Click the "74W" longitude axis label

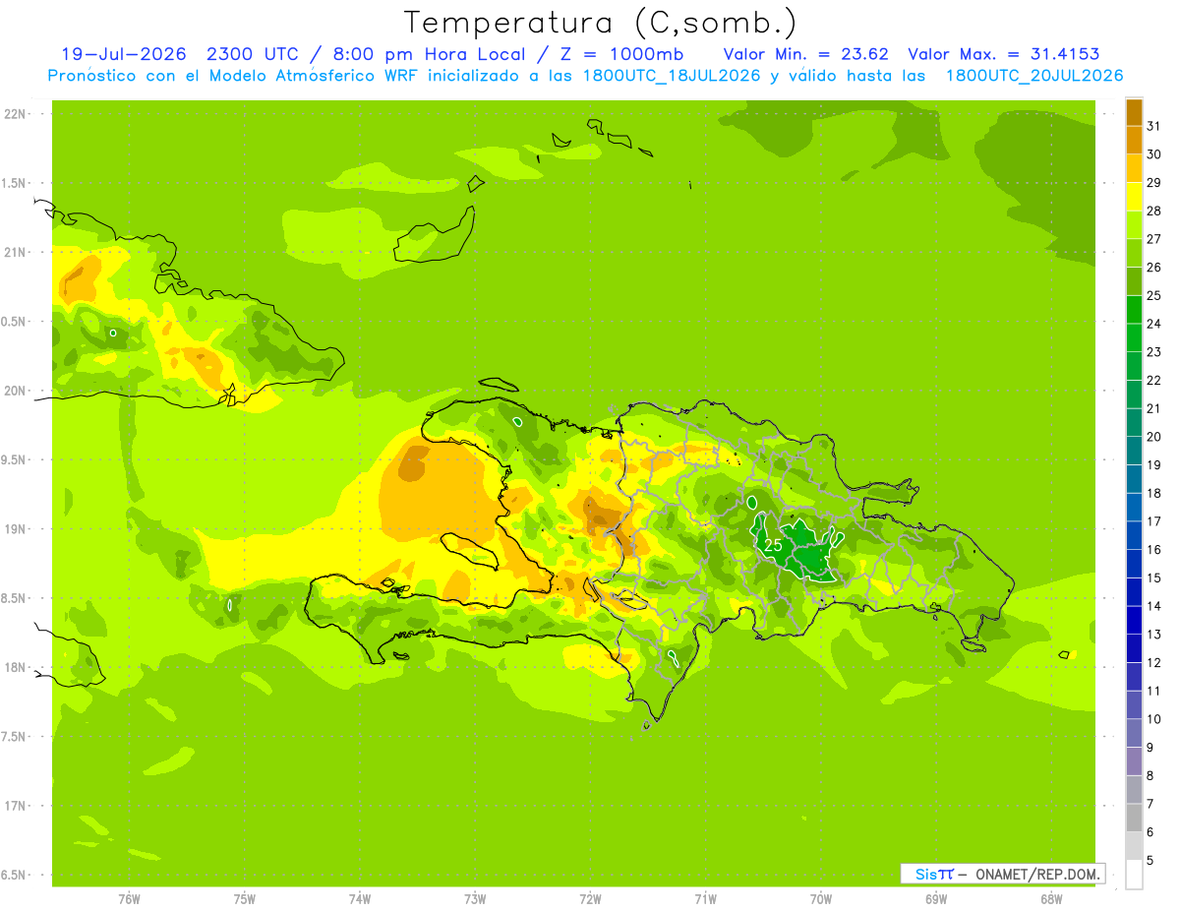tap(360, 899)
